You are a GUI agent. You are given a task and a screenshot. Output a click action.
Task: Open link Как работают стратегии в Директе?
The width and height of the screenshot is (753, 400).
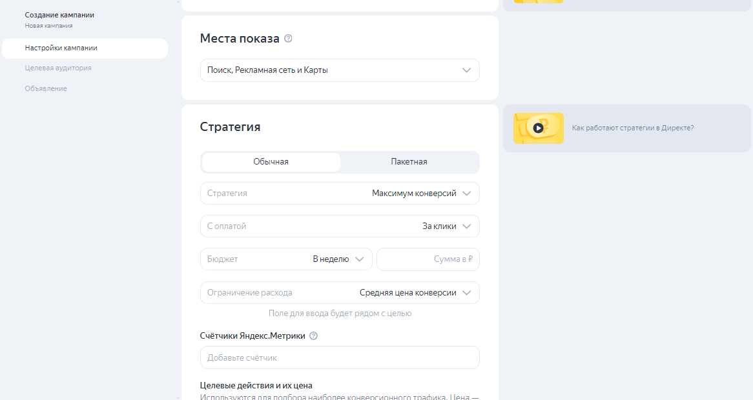(x=633, y=128)
